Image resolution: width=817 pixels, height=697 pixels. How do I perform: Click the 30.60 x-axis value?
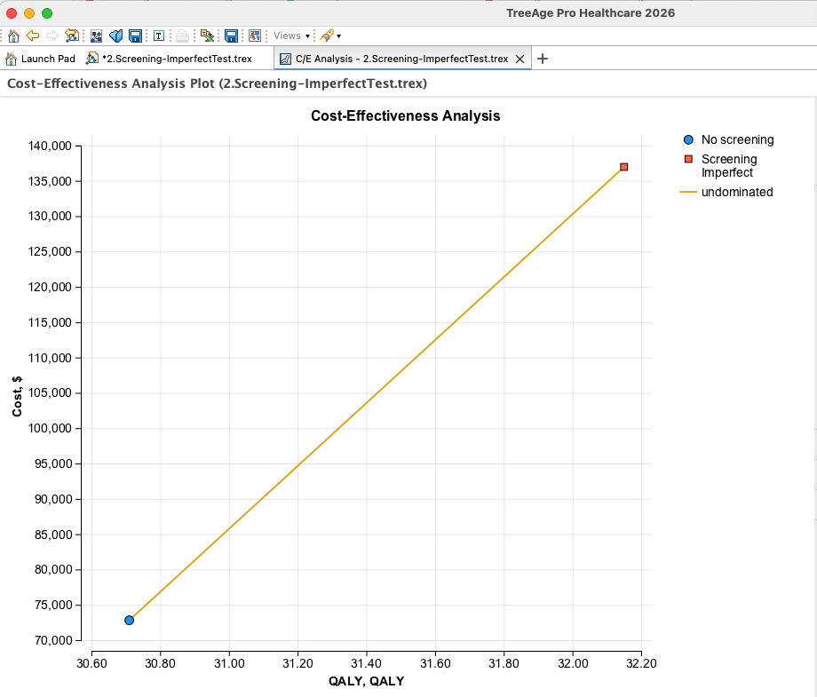click(91, 663)
